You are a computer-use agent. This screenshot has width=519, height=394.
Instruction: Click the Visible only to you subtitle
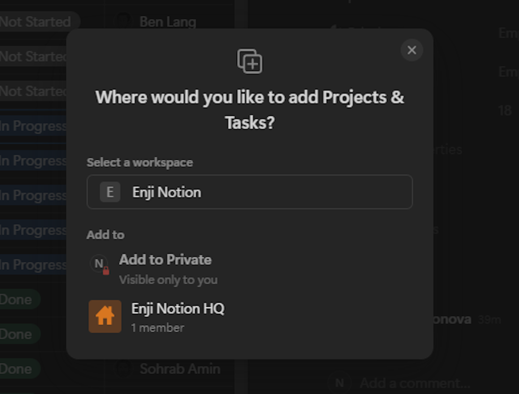[168, 280]
